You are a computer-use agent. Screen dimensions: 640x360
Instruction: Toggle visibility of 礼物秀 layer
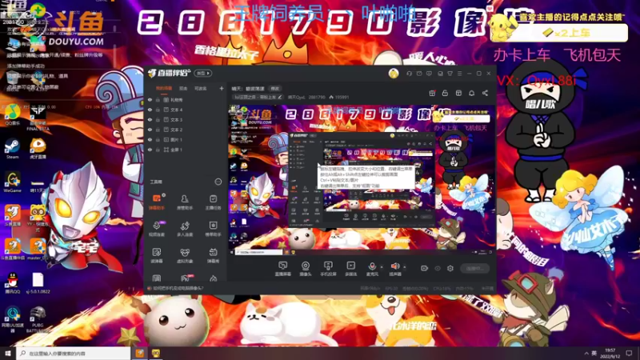tap(150, 99)
